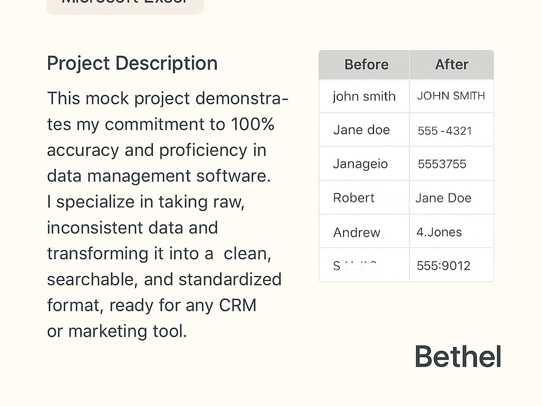The width and height of the screenshot is (542, 406).
Task: Click the 'or marketing tool.' text line
Action: click(117, 331)
